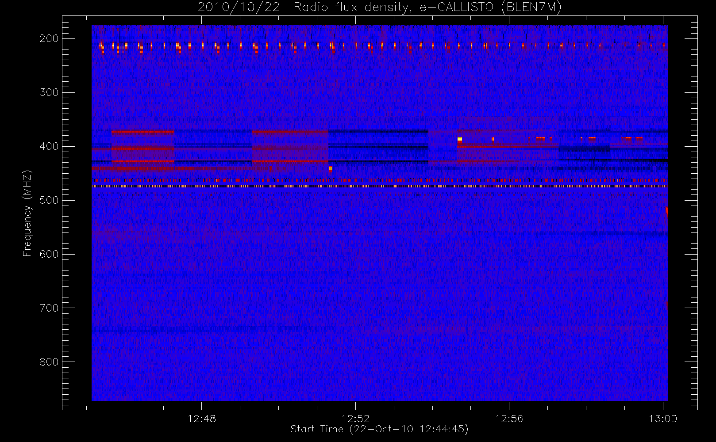Click the 12:48 time tick label
The image size is (716, 442).
(202, 419)
